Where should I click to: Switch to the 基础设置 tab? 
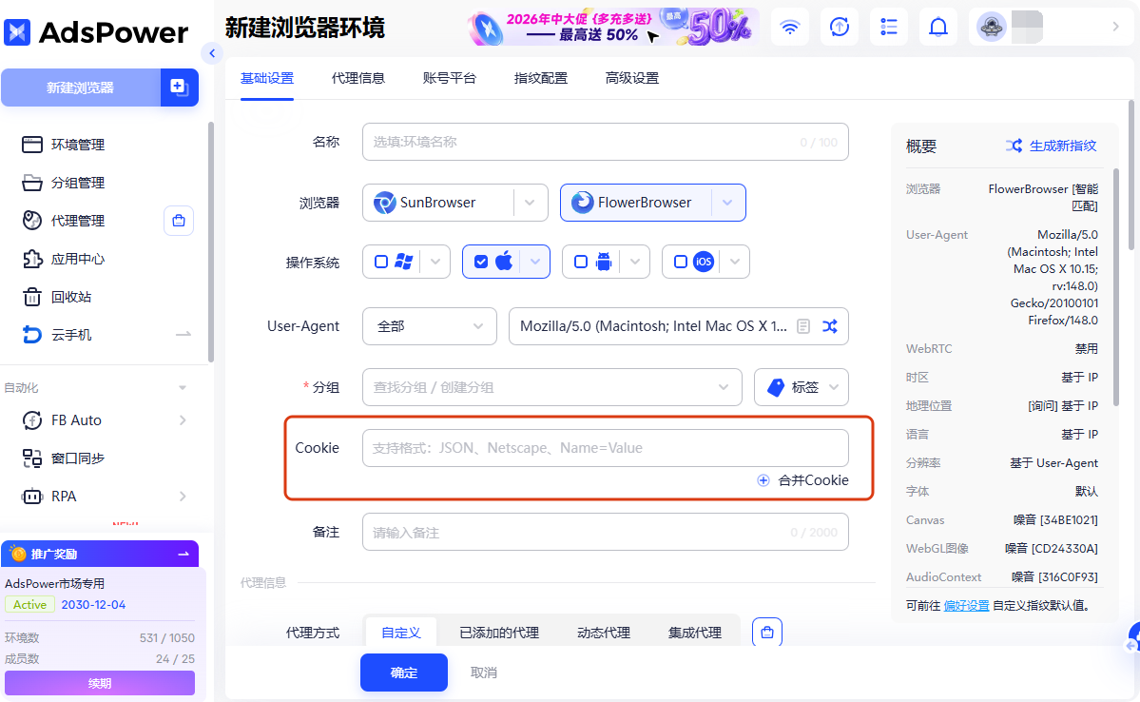pos(267,79)
